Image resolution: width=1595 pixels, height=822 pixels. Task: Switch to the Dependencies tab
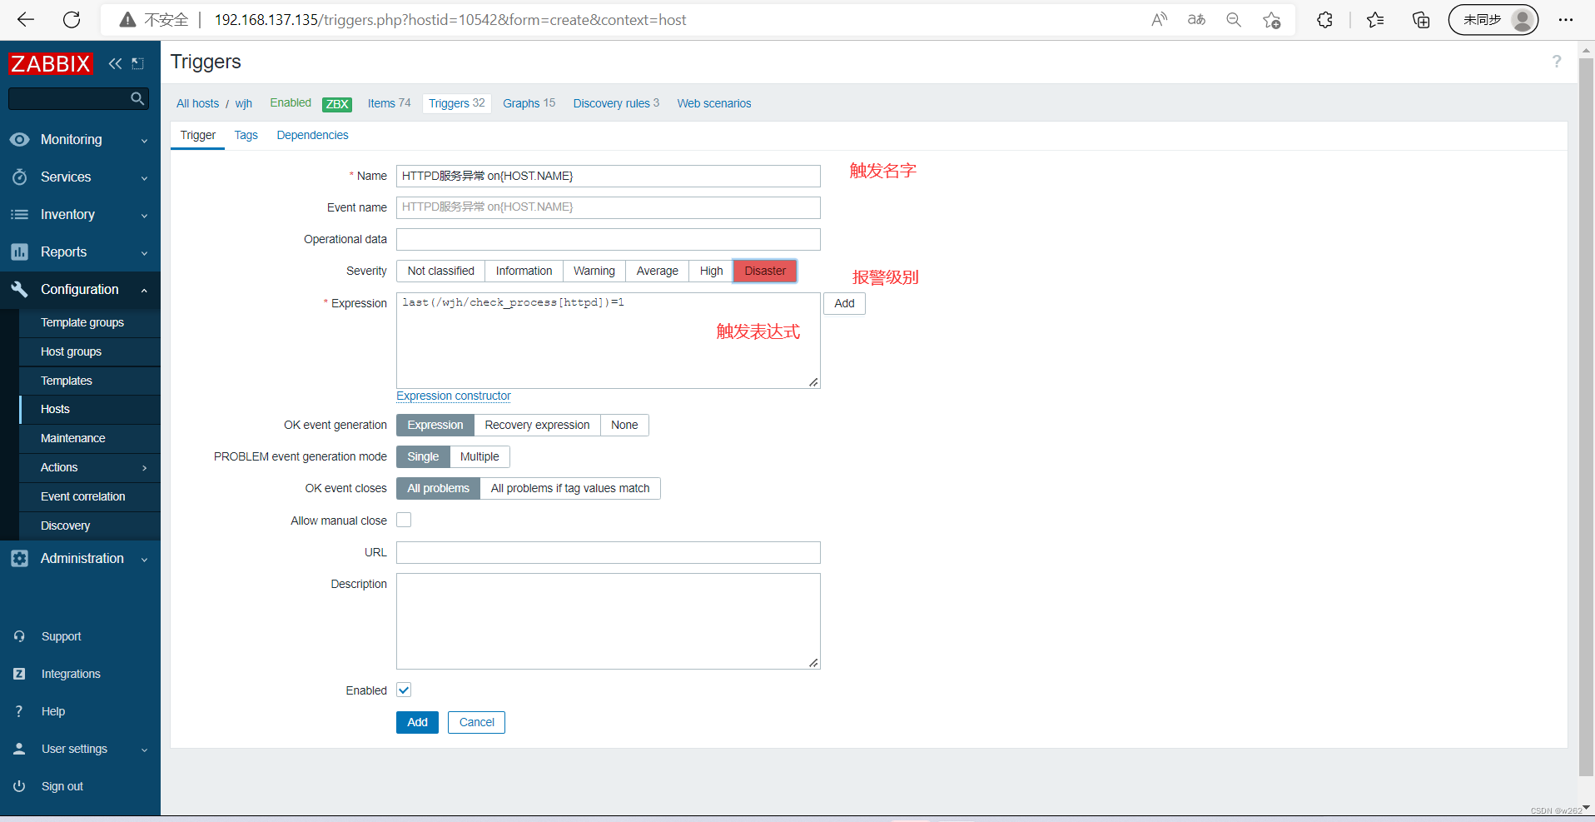[312, 135]
